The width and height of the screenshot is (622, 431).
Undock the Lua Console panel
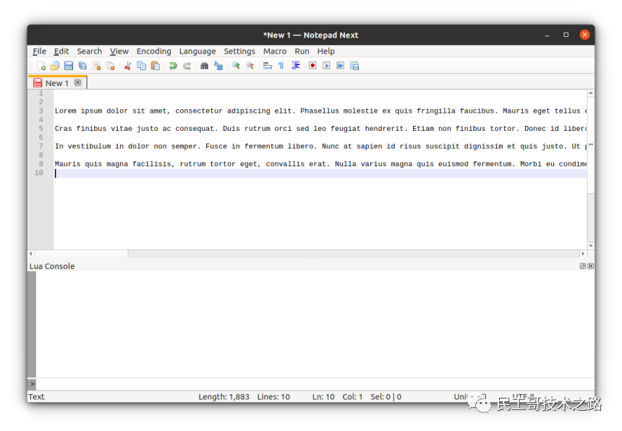click(582, 265)
